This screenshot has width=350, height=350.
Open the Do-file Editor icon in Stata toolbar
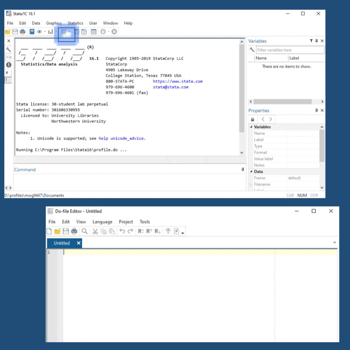pos(64,32)
